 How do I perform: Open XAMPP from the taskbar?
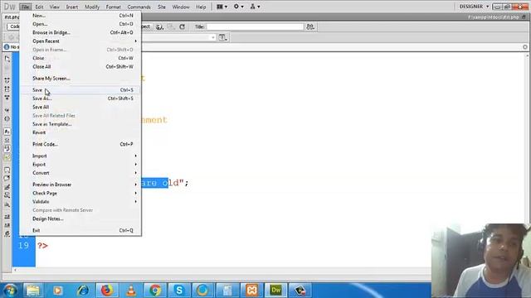coord(251,291)
